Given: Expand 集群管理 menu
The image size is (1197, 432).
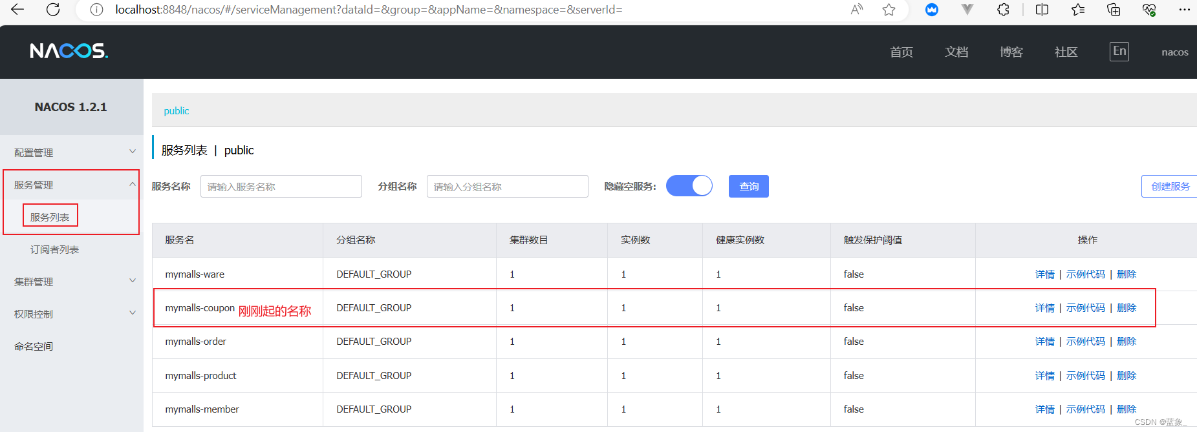Looking at the screenshot, I should click(x=71, y=282).
